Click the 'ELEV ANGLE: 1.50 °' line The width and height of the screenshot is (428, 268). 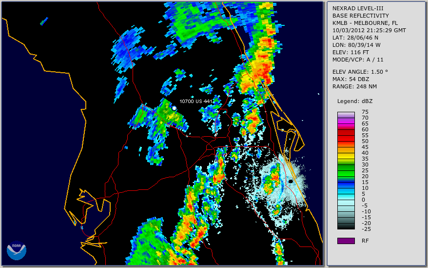(360, 72)
